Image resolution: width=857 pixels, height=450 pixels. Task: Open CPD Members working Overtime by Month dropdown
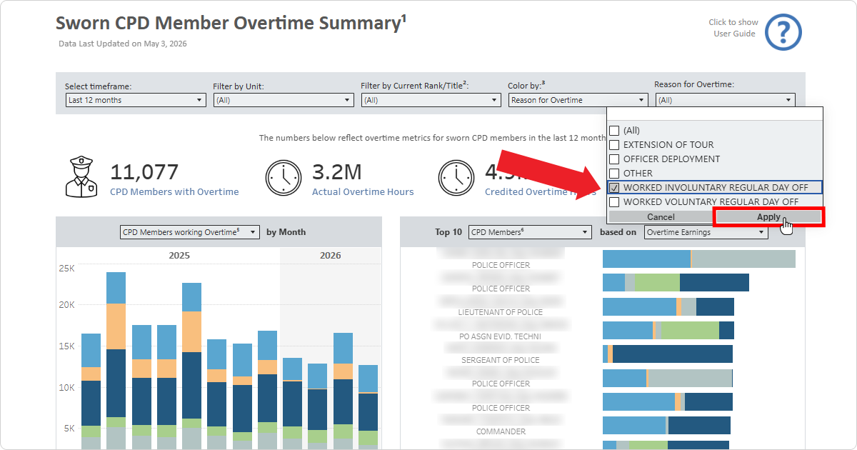(x=189, y=232)
